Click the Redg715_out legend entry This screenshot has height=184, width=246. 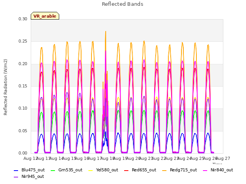coord(180,170)
